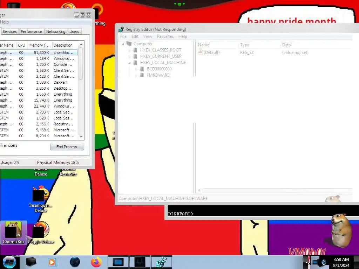Open the taskbar clock showing 3:58 AM

point(341,262)
